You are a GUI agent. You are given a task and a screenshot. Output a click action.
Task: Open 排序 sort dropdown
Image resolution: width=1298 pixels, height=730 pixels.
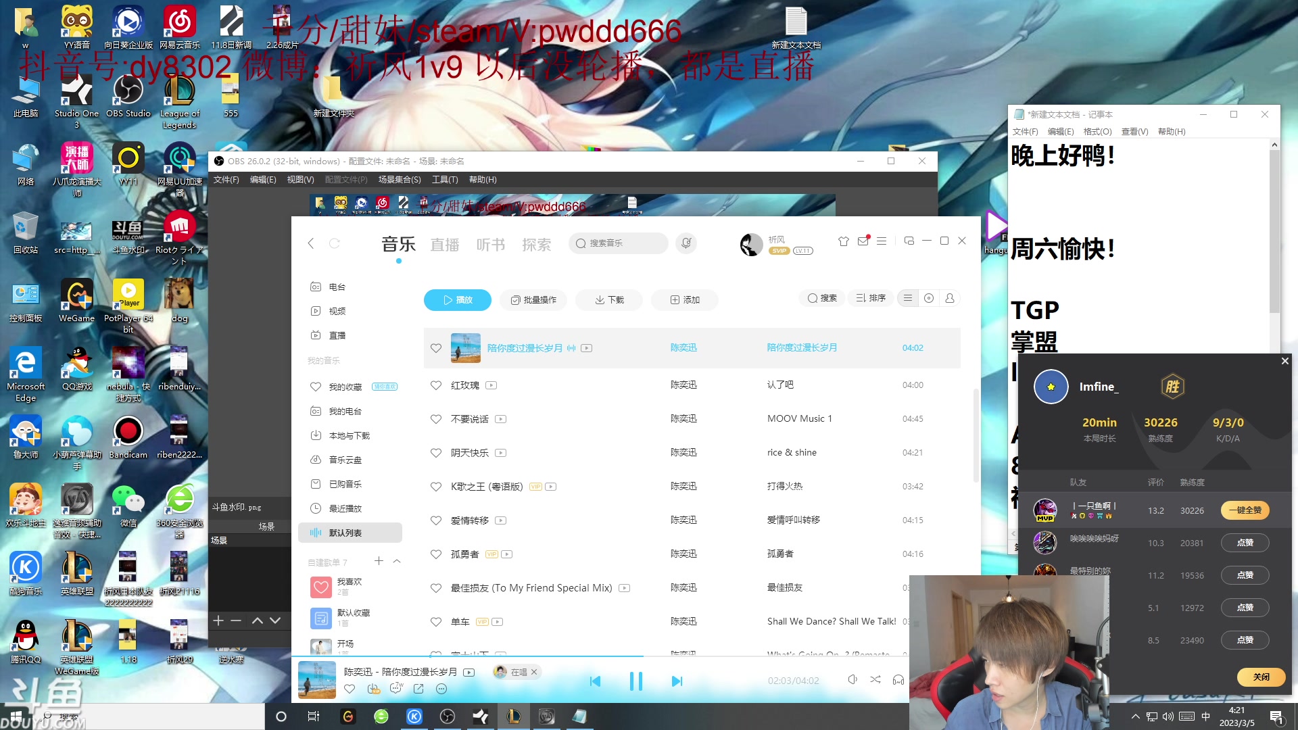click(x=871, y=298)
